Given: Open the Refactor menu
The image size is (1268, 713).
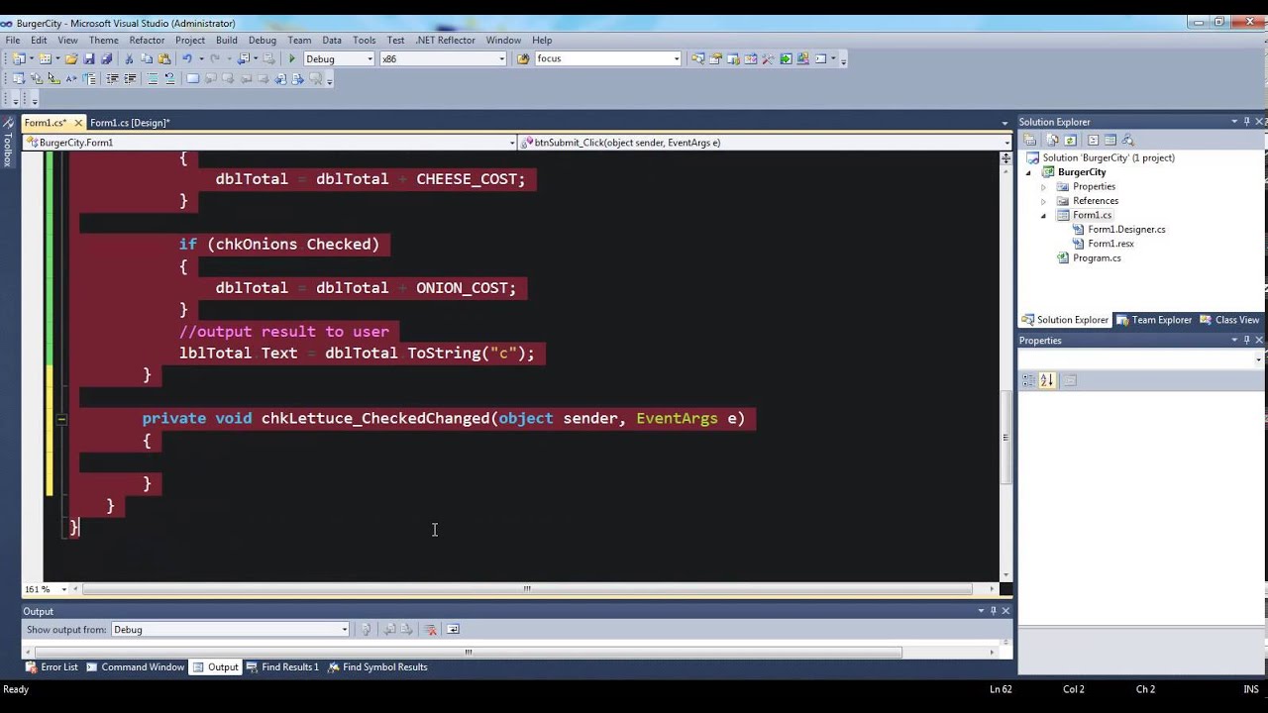Looking at the screenshot, I should coord(147,40).
